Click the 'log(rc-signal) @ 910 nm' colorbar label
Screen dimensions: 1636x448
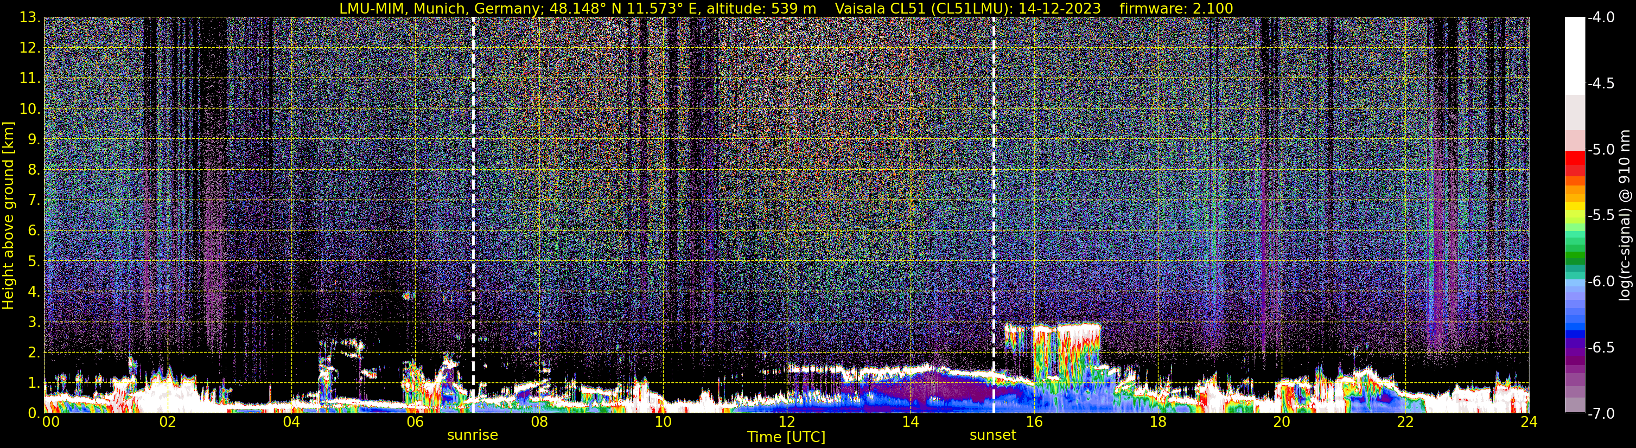click(1625, 214)
